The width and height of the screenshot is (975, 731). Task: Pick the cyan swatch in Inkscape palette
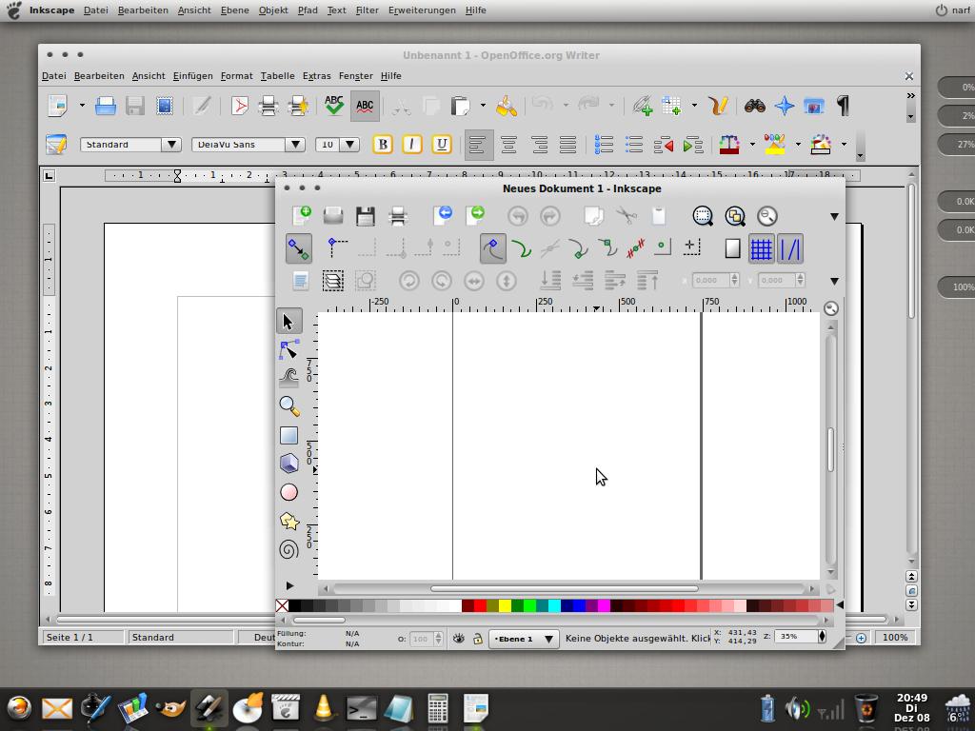(x=554, y=605)
